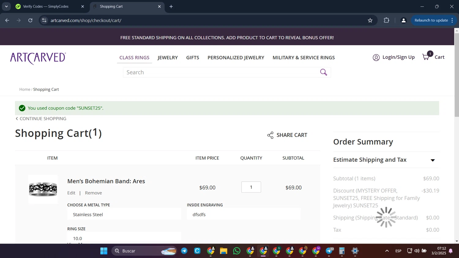Viewport: 459px width, 258px height.
Task: Open the Chrome extensions puzzle icon
Action: [x=386, y=20]
